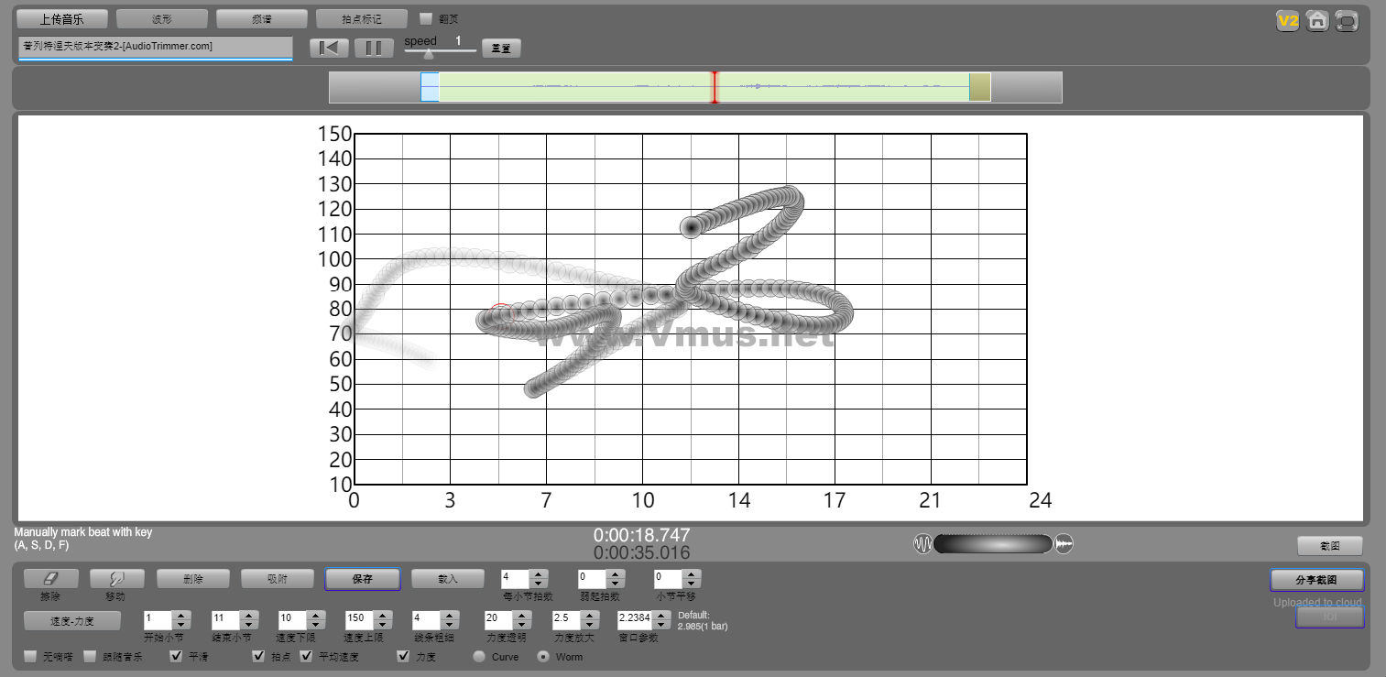The height and width of the screenshot is (677, 1386).
Task: Toggle fullscreen with the expand icon
Action: pos(1347,20)
